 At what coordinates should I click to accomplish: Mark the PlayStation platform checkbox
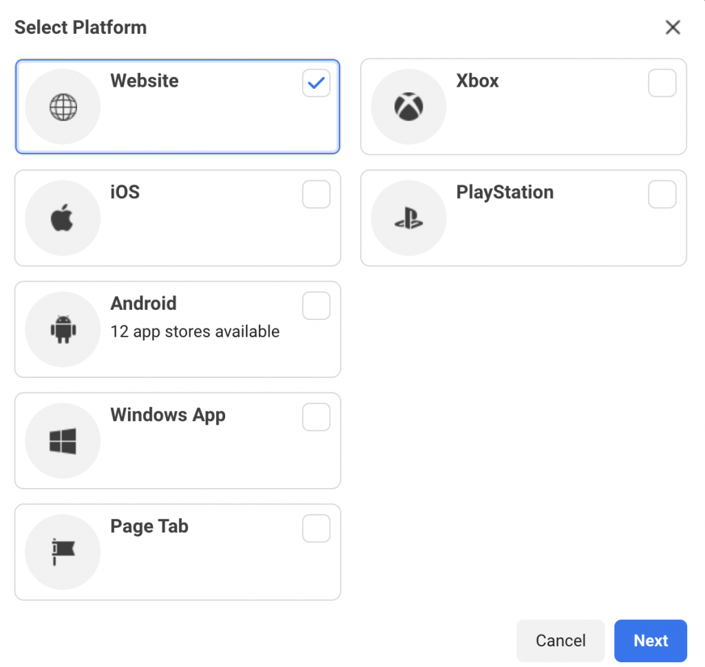(662, 195)
